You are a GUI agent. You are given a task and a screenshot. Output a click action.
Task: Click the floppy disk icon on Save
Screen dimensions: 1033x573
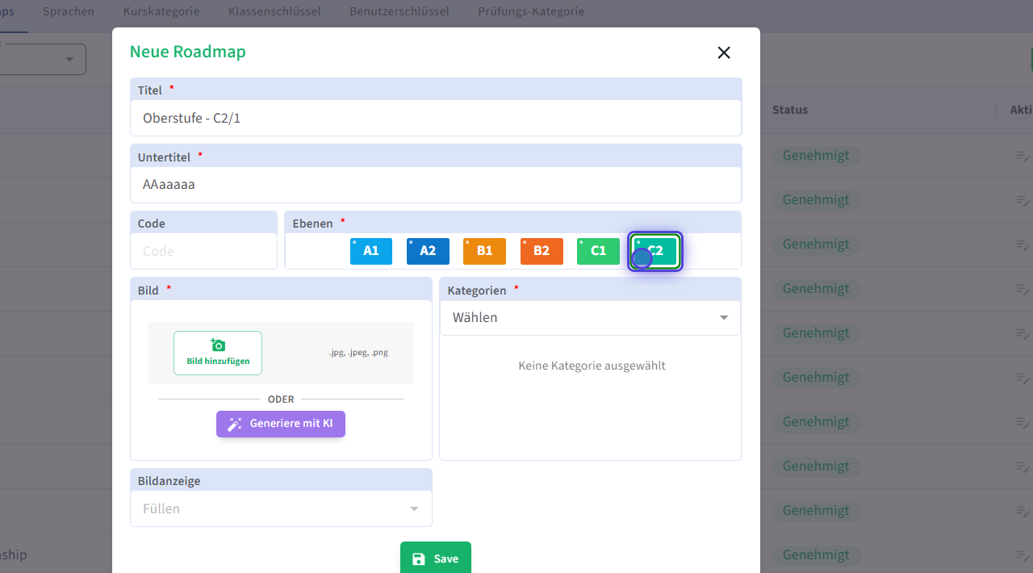pyautogui.click(x=418, y=559)
